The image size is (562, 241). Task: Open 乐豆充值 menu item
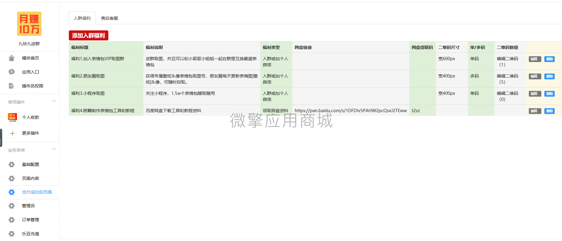30,234
